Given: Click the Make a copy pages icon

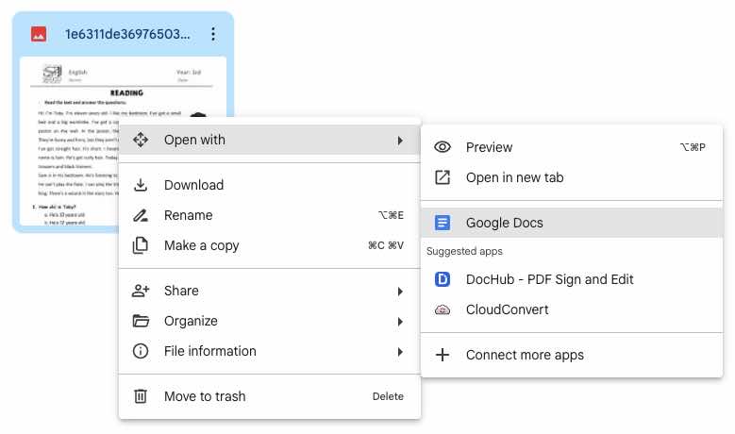Looking at the screenshot, I should coord(141,245).
